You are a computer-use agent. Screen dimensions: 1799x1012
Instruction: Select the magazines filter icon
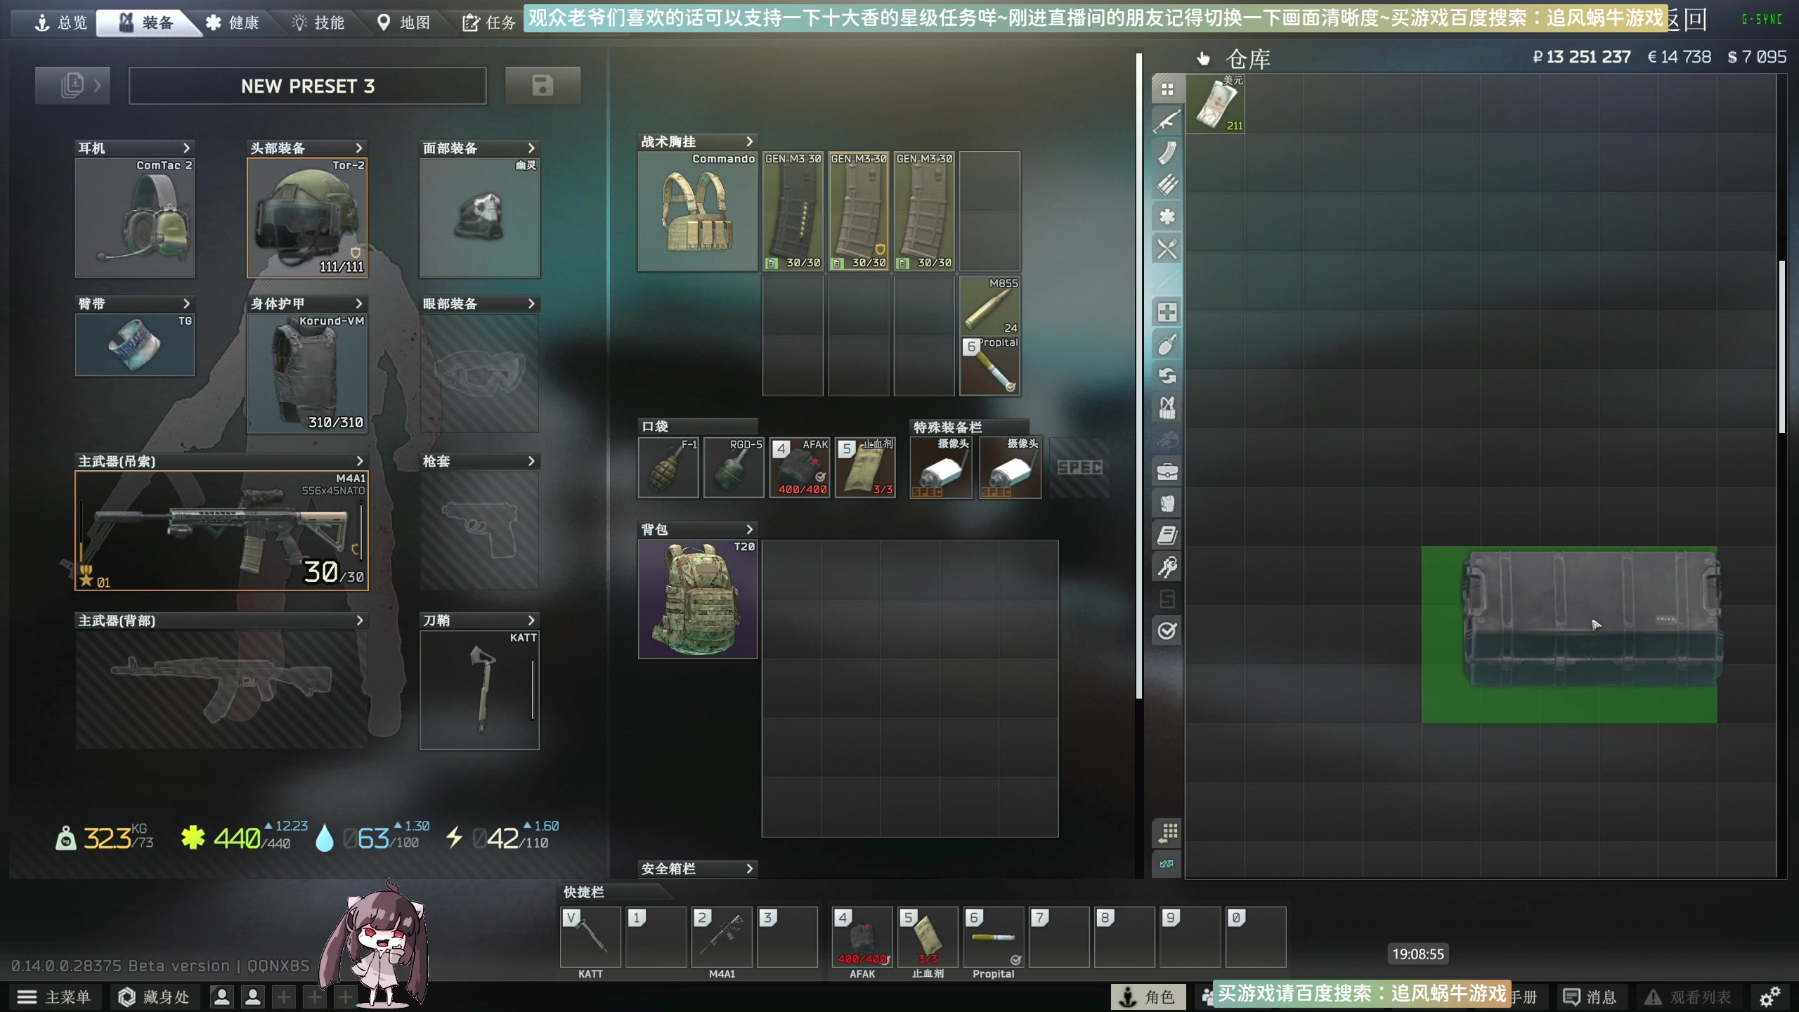(1167, 153)
